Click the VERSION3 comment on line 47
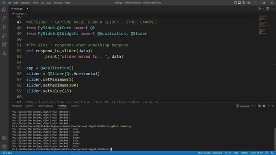This screenshot has width=276, height=155. (x=91, y=22)
